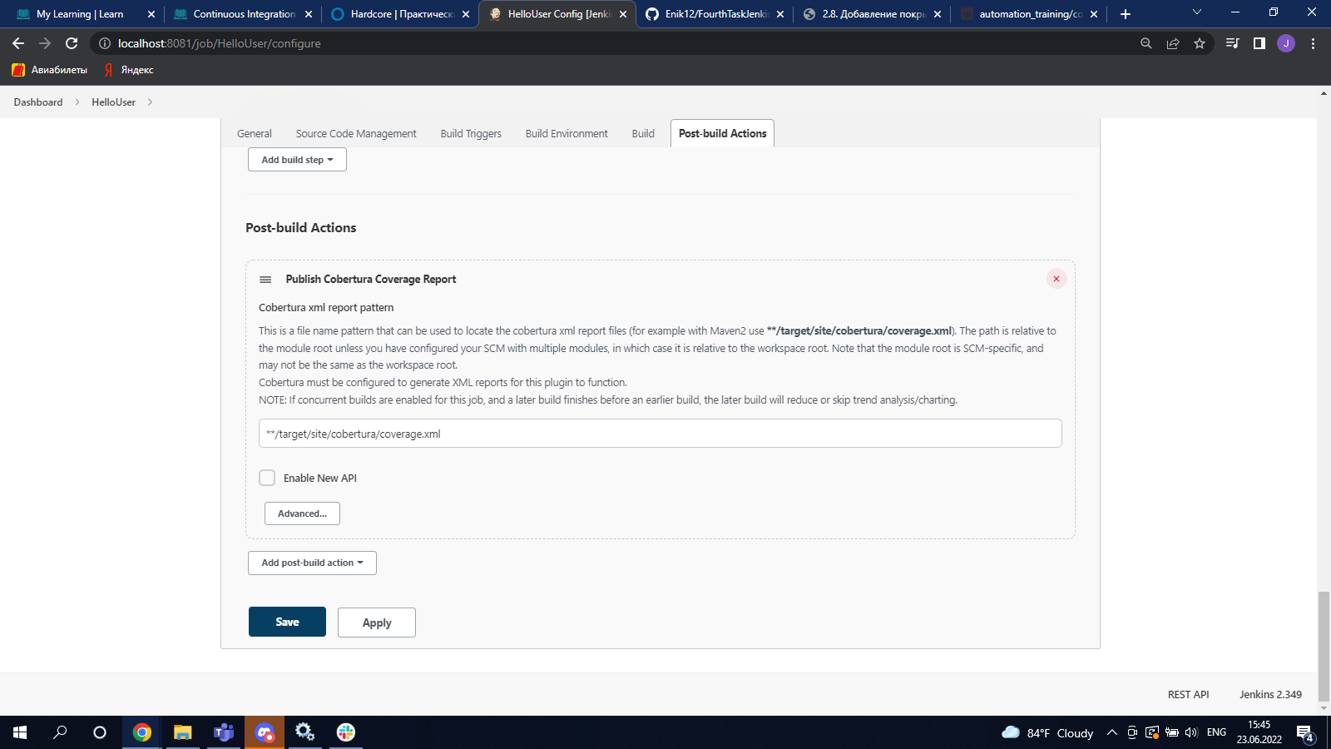Open the tab search dropdown arrow
Viewport: 1331px width, 749px height.
[x=1197, y=13]
